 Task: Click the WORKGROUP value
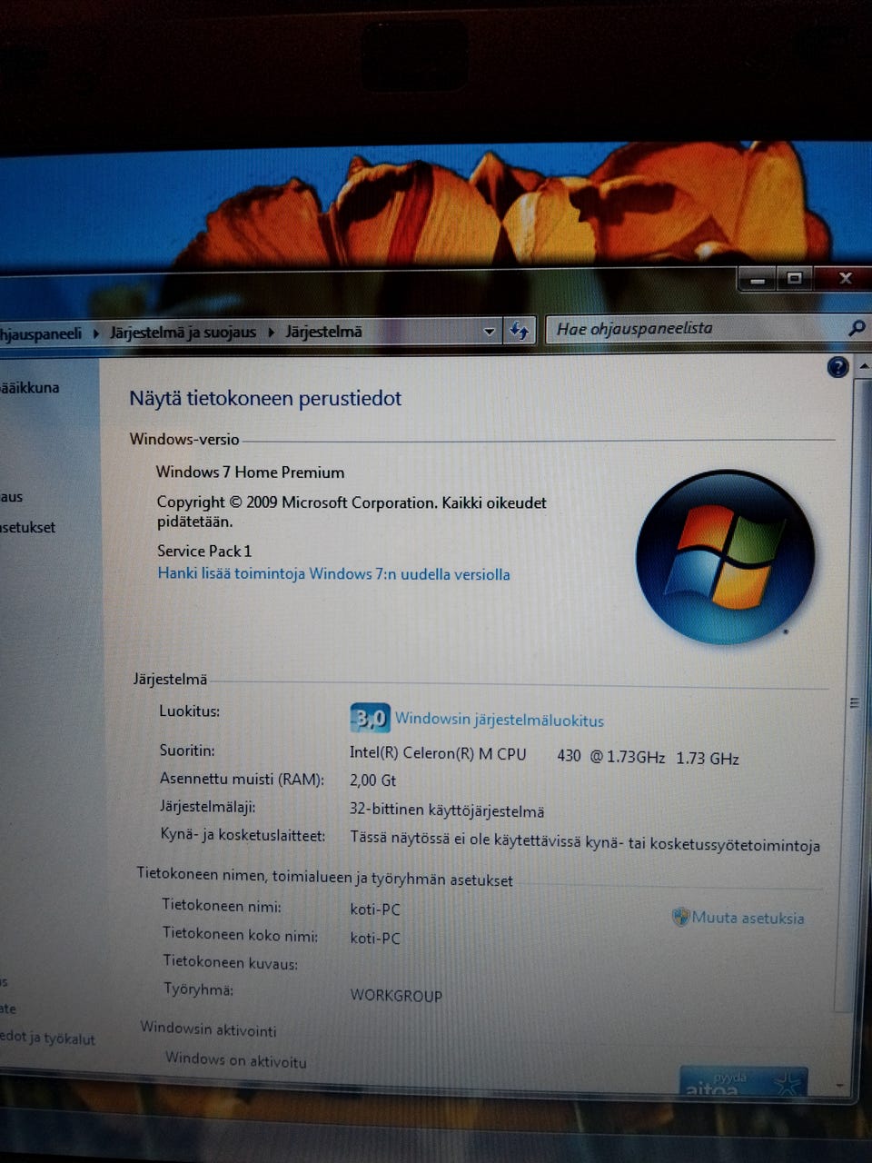tap(396, 995)
